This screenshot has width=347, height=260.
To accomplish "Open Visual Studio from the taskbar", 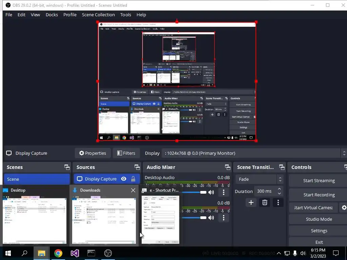I will point(75,253).
